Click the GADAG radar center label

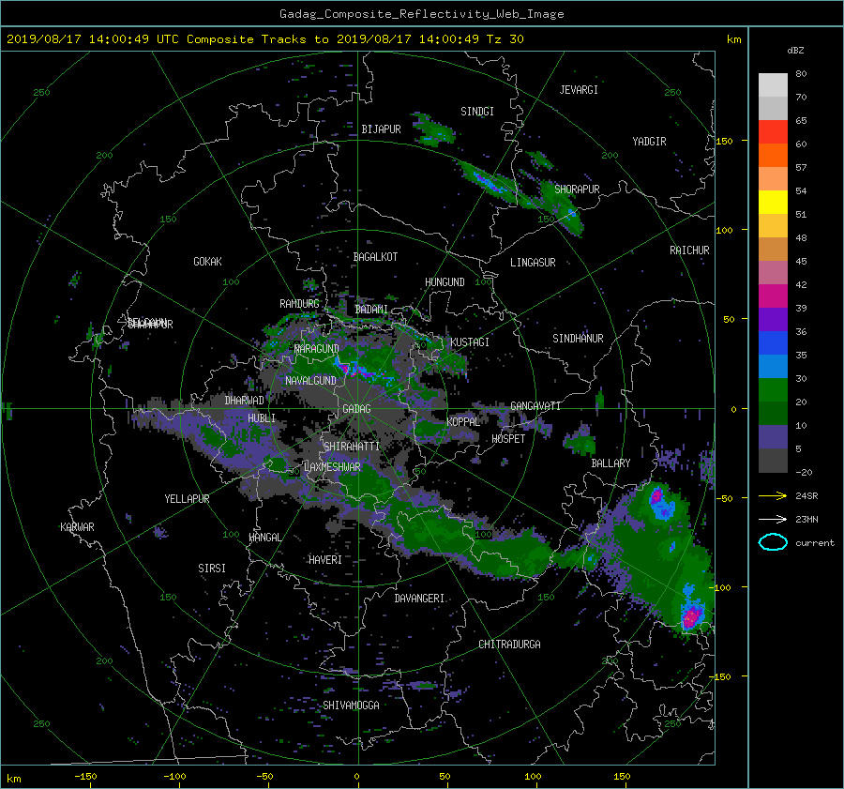pos(356,409)
